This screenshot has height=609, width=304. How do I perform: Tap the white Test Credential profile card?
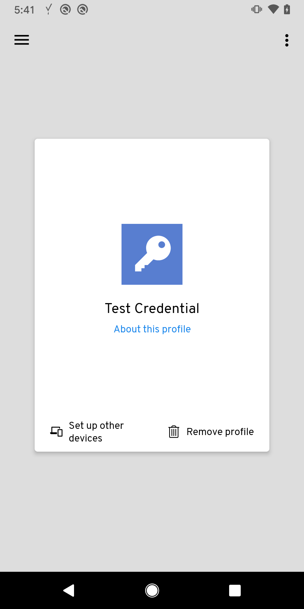pyautogui.click(x=152, y=295)
